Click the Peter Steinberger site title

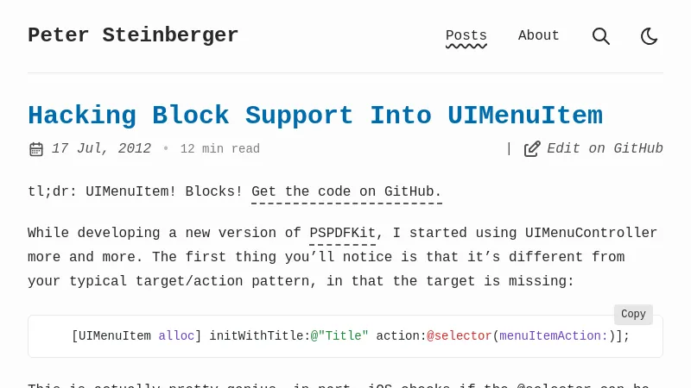click(x=133, y=35)
